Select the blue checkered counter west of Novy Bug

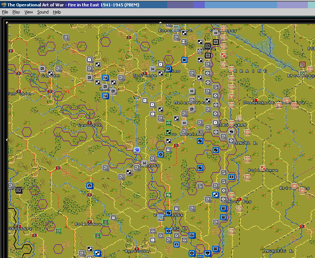coord(215,195)
